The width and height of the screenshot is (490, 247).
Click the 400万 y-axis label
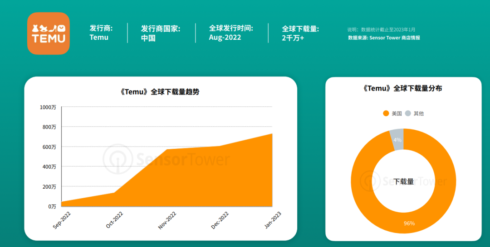[x=49, y=167]
